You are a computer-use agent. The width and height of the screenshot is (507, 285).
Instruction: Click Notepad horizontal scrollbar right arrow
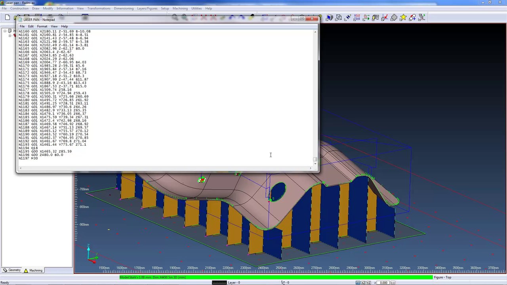pyautogui.click(x=310, y=168)
